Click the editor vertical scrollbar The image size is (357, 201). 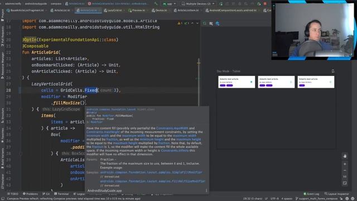[199, 82]
